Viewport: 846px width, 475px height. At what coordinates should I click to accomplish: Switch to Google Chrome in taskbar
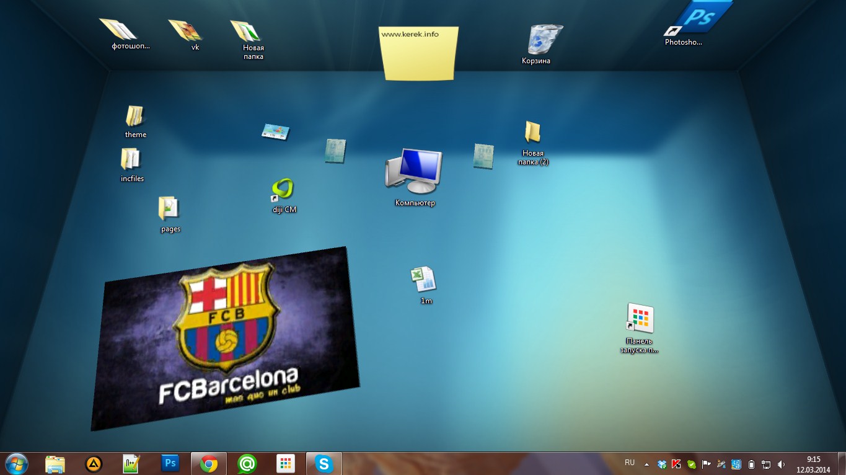[208, 464]
